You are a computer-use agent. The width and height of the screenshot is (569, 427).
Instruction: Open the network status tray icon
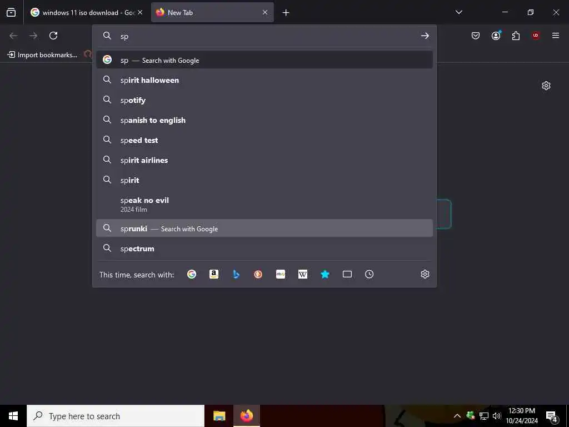[484, 416]
